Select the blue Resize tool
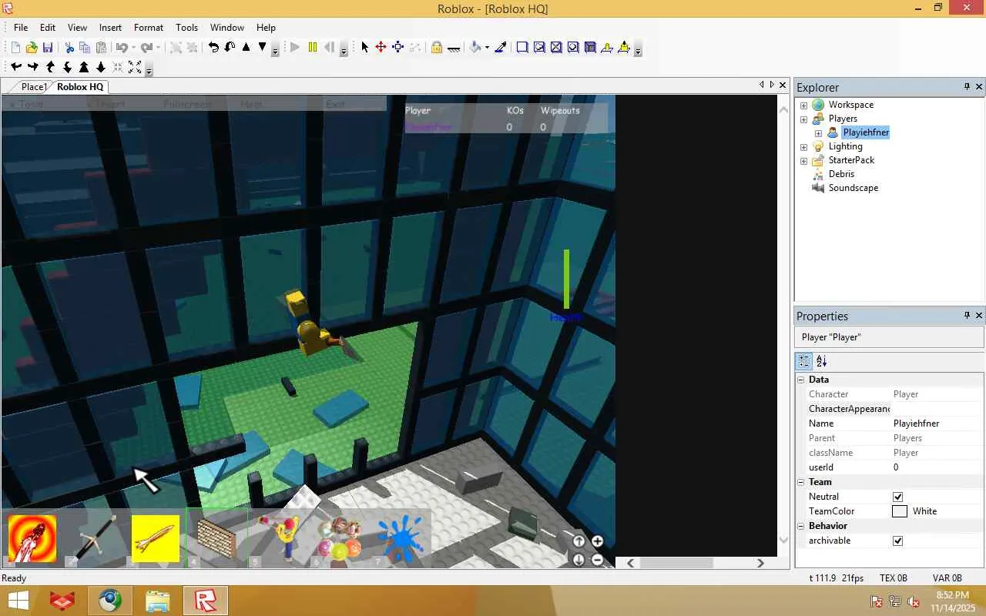Image resolution: width=986 pixels, height=616 pixels. click(x=397, y=48)
